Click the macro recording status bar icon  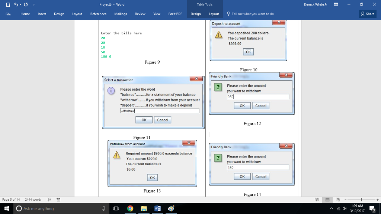point(58,200)
